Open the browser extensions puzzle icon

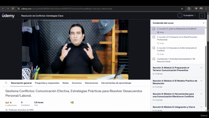189,9
